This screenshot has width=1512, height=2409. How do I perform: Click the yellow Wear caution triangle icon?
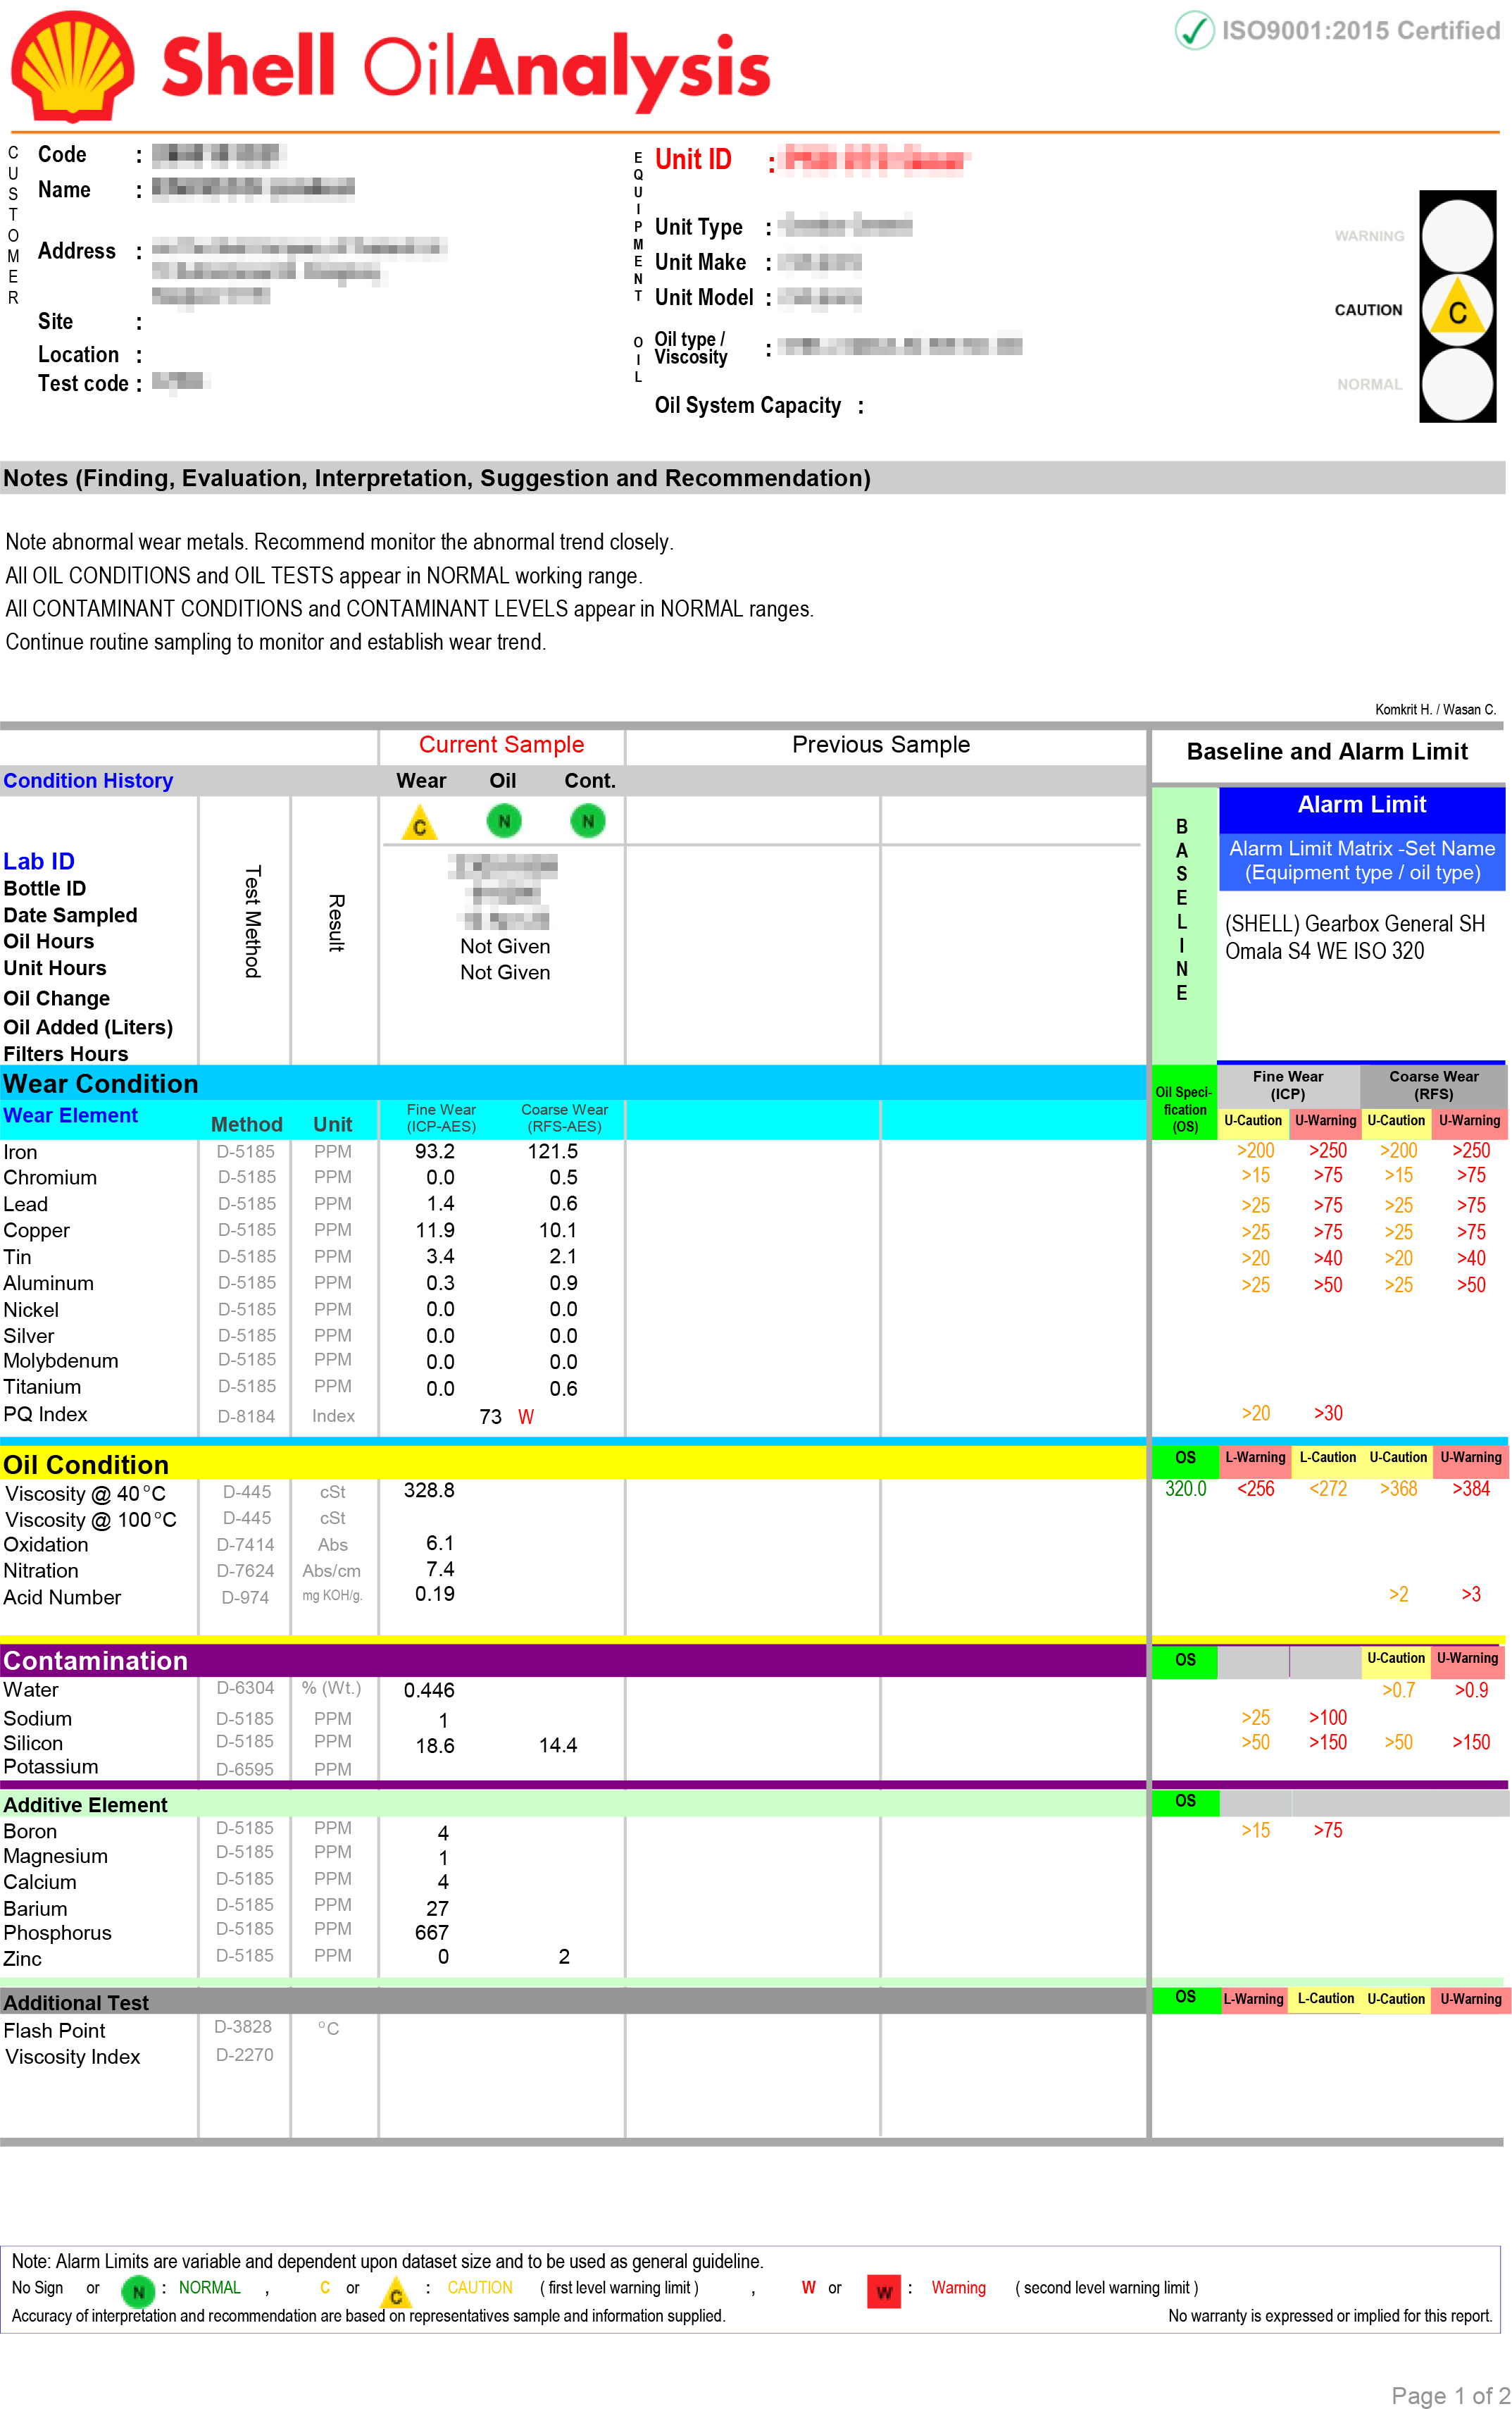420,824
